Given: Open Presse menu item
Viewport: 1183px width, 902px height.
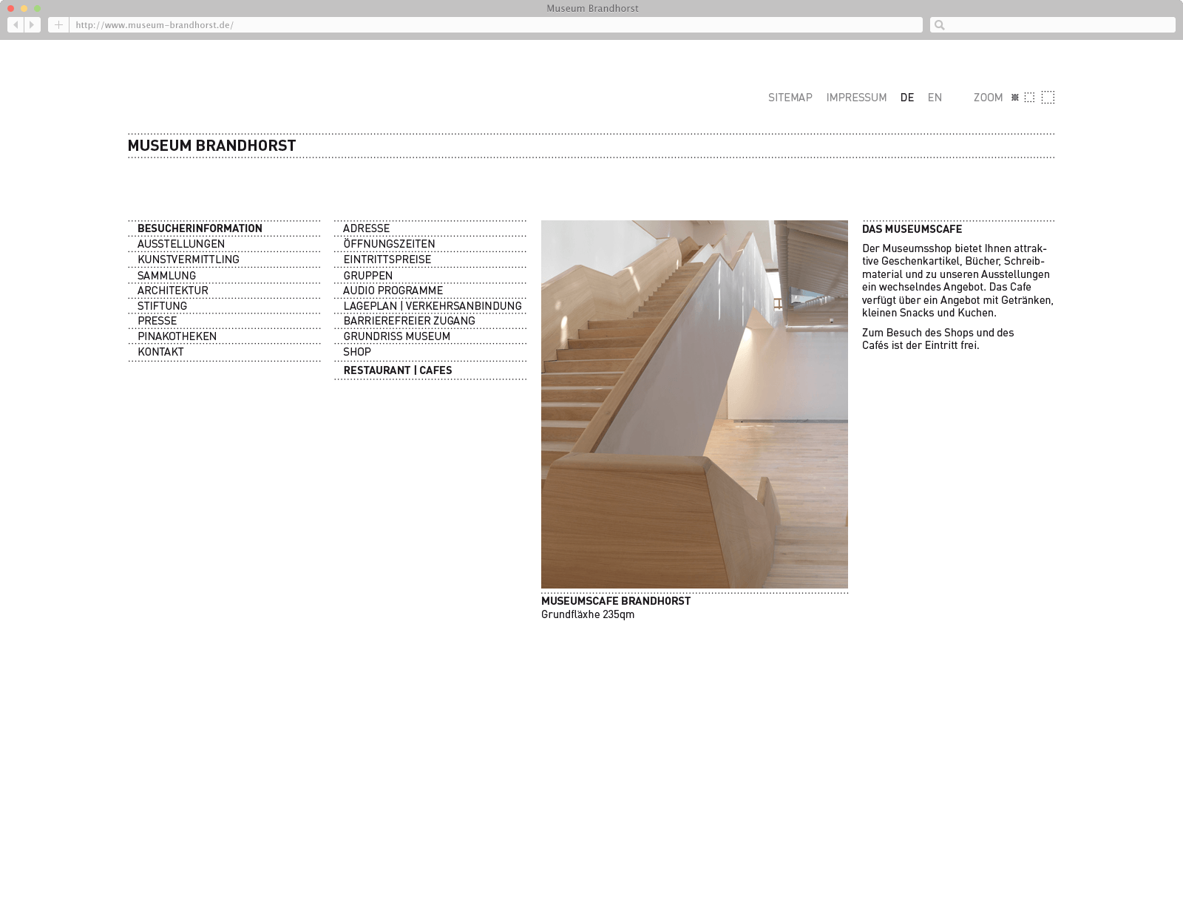Looking at the screenshot, I should [x=157, y=321].
